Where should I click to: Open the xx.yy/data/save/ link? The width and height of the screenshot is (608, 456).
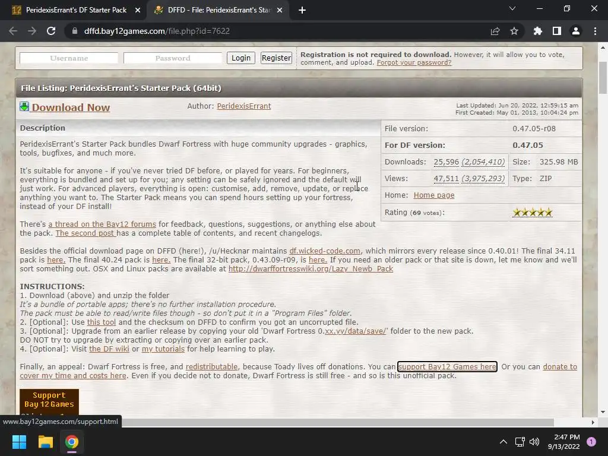356,331
